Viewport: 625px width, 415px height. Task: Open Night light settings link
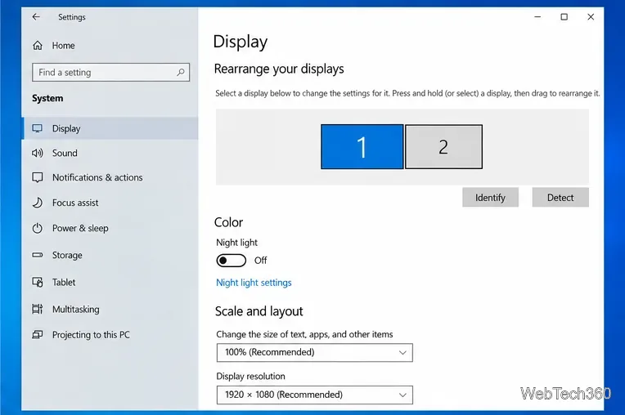click(x=254, y=283)
